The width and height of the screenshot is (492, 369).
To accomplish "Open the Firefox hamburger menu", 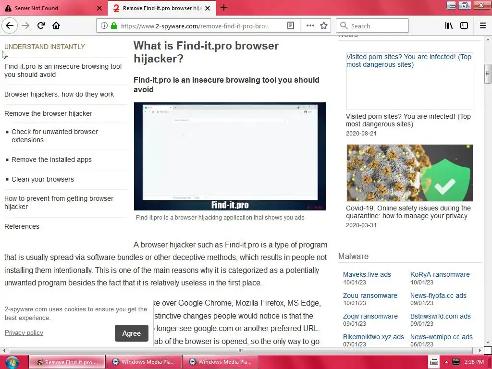I will coord(483,26).
